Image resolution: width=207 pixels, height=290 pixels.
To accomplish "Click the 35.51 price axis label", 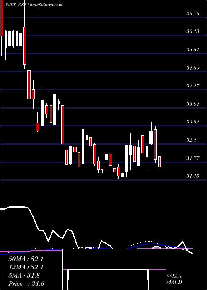I will tap(193, 50).
